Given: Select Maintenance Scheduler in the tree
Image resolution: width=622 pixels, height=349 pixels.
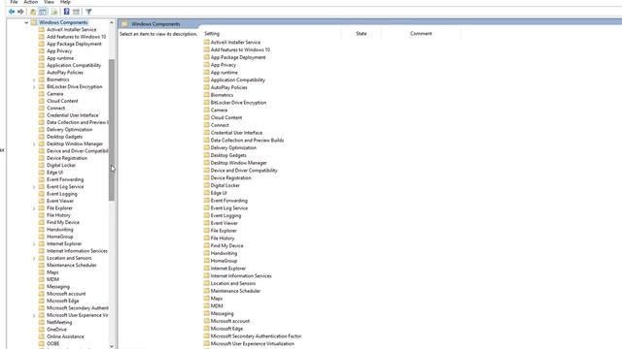Looking at the screenshot, I should point(71,265).
